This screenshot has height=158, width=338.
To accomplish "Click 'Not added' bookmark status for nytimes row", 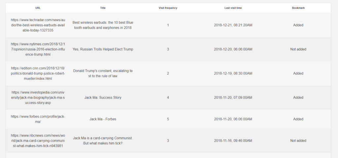I will [298, 49].
